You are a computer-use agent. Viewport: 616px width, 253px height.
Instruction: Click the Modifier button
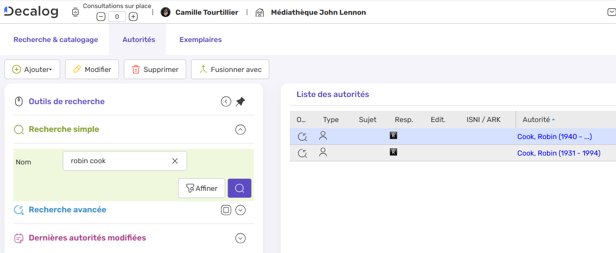click(92, 69)
